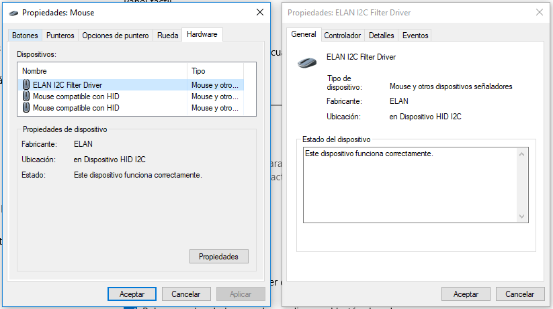Switch to the Punteros tab

60,36
